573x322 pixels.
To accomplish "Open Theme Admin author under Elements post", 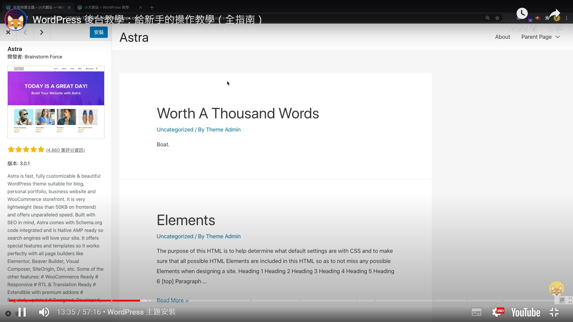I will [223, 236].
